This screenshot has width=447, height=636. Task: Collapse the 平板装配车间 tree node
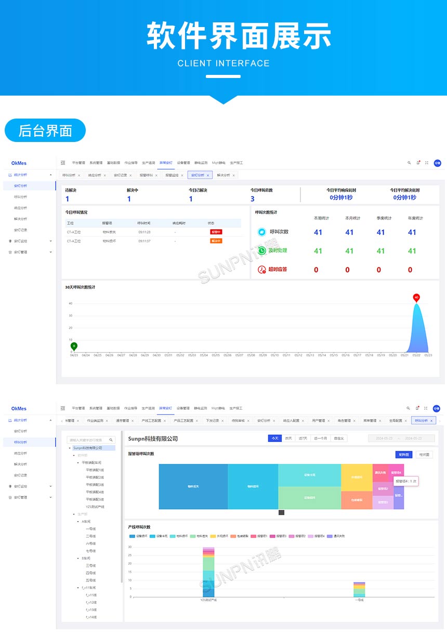(77, 462)
